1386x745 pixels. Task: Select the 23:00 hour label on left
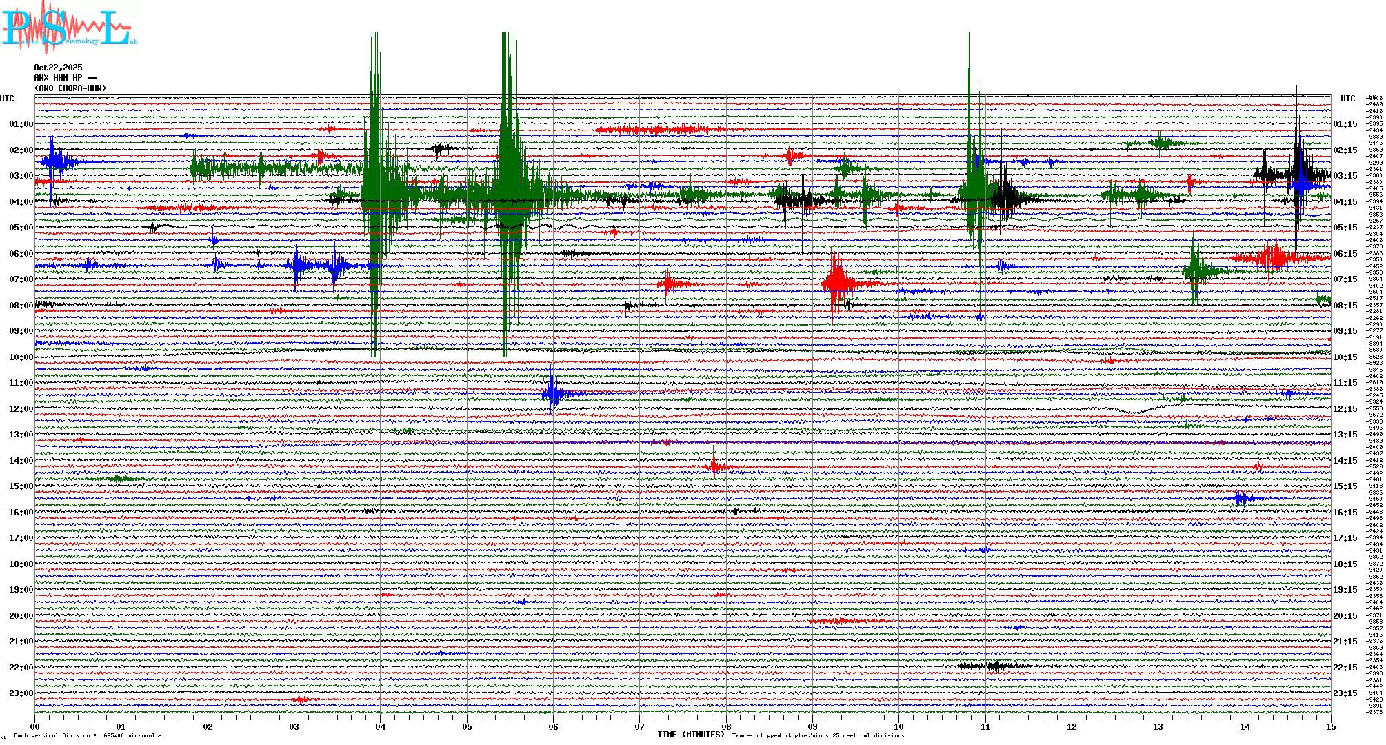[21, 693]
